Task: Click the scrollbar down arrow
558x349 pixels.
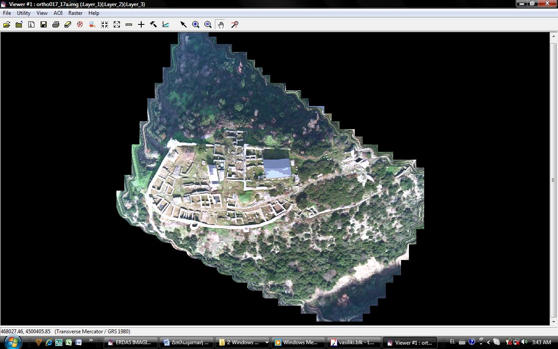Action: tap(554, 322)
